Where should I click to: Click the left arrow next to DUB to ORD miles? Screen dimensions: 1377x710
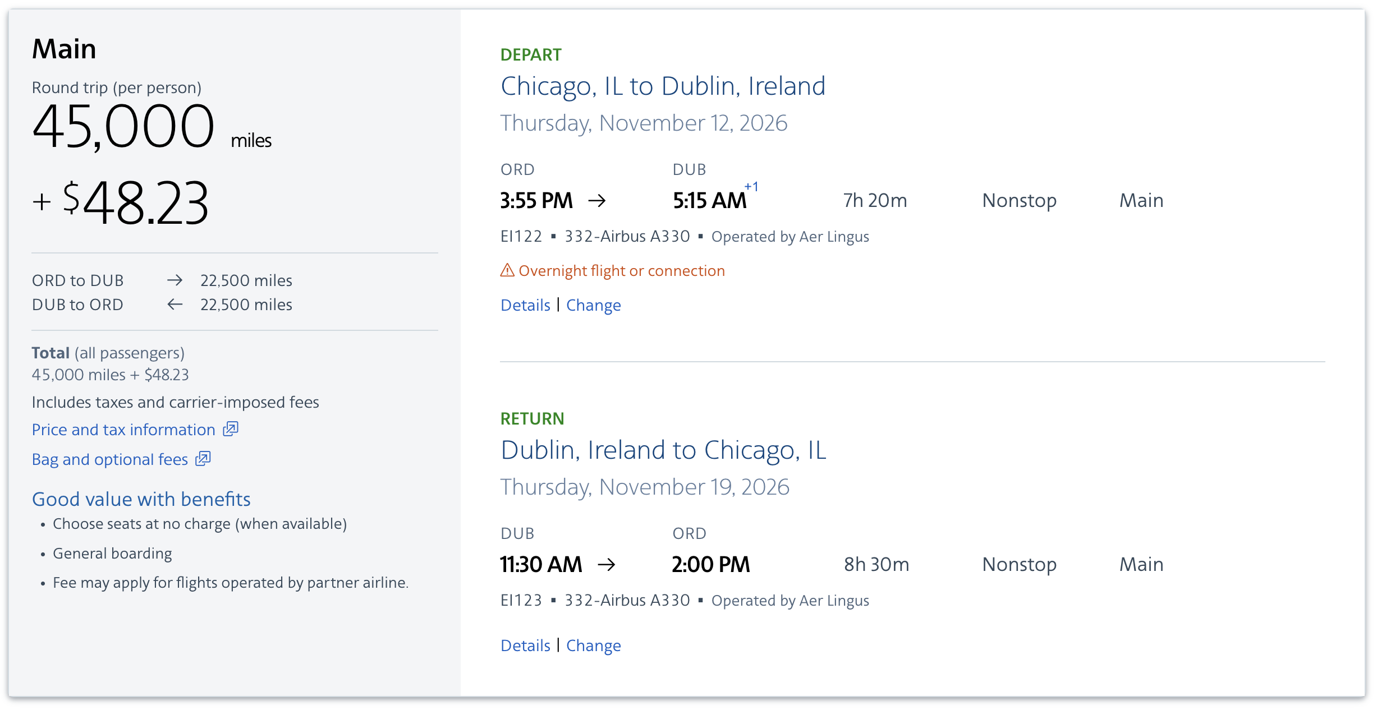[x=176, y=305]
